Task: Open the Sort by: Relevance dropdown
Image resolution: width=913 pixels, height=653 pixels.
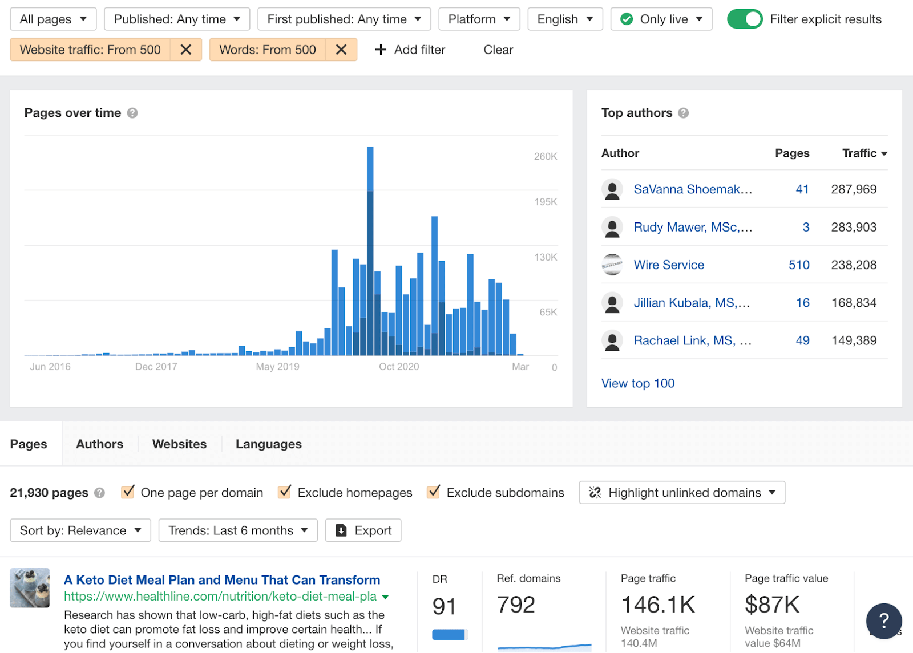Action: click(x=80, y=530)
